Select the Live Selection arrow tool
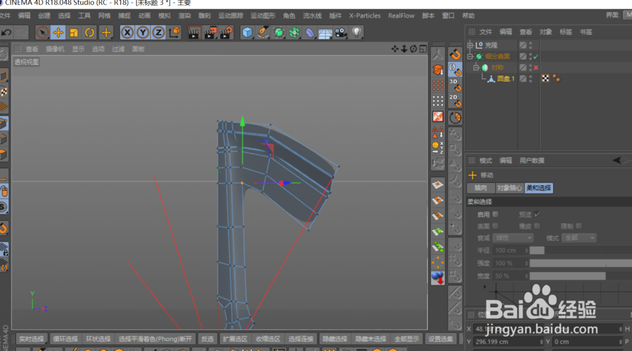Image resolution: width=632 pixels, height=351 pixels. [42, 33]
